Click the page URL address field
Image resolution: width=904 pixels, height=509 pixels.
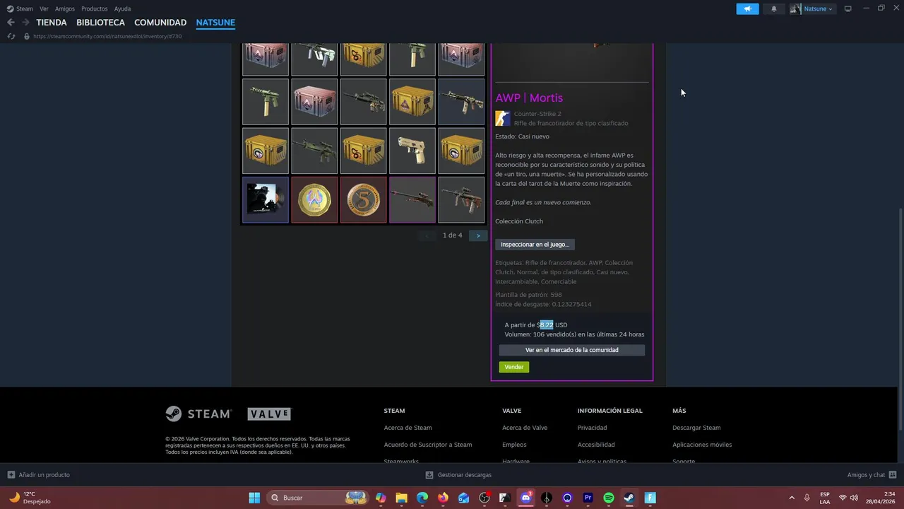pyautogui.click(x=107, y=36)
